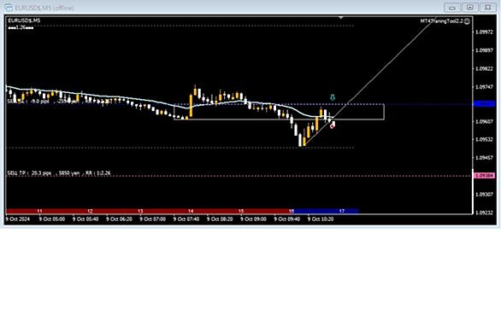Screen dimensions: 501x309
Task: Click the 9 Oct 07:00 time label
Action: point(152,219)
